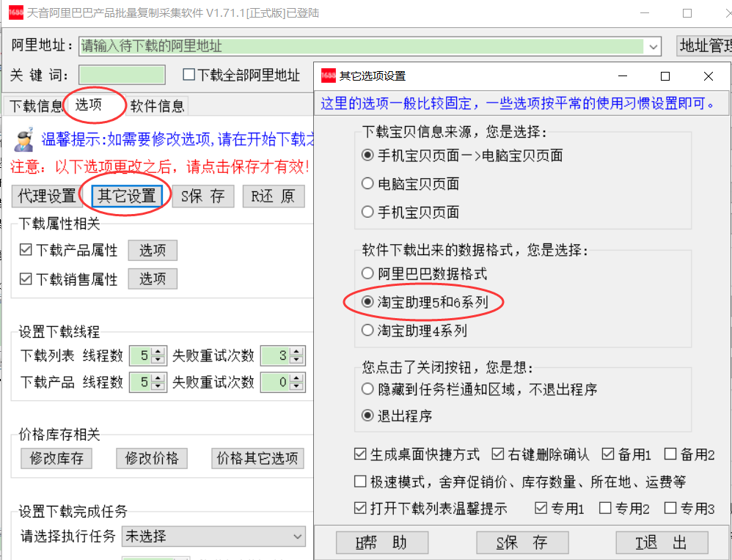The image size is (732, 560).
Task: Expand the 阿里地址 dropdown arrow
Action: pyautogui.click(x=653, y=46)
